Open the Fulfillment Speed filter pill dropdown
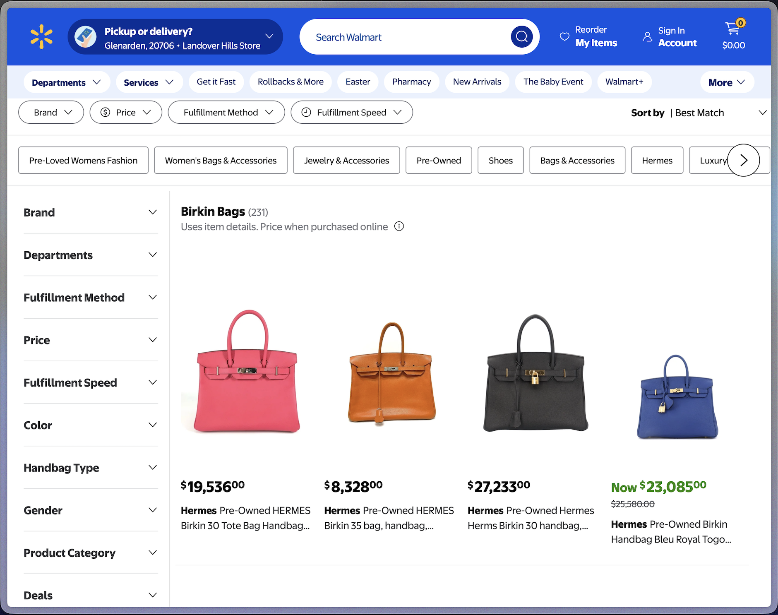The width and height of the screenshot is (778, 615). click(351, 113)
